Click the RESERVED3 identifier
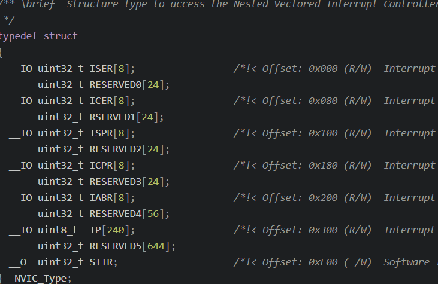 (116, 182)
